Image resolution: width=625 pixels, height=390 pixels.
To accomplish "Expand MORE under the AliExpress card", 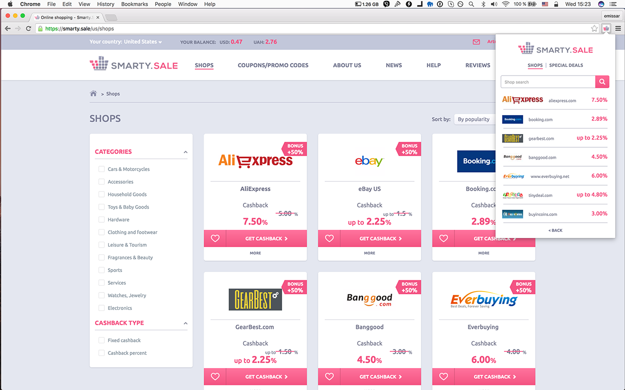I will pyautogui.click(x=255, y=253).
